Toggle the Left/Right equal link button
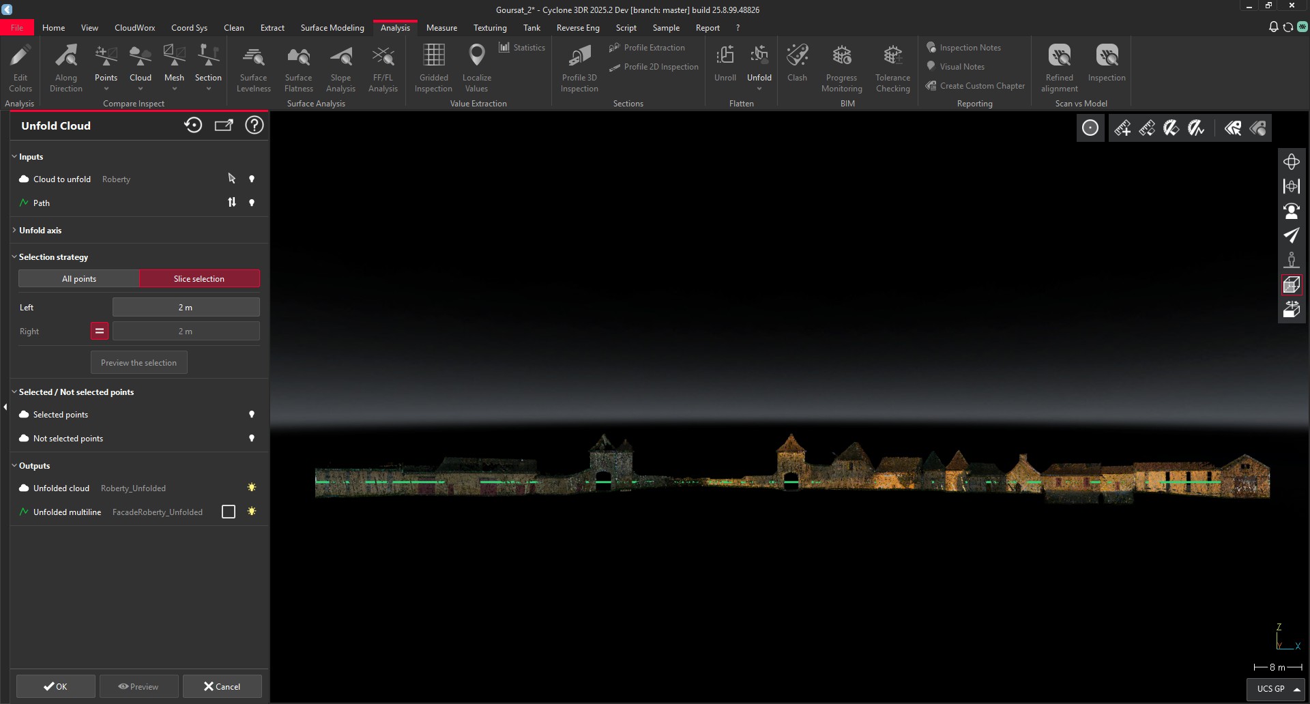Viewport: 1310px width, 704px height. [100, 331]
